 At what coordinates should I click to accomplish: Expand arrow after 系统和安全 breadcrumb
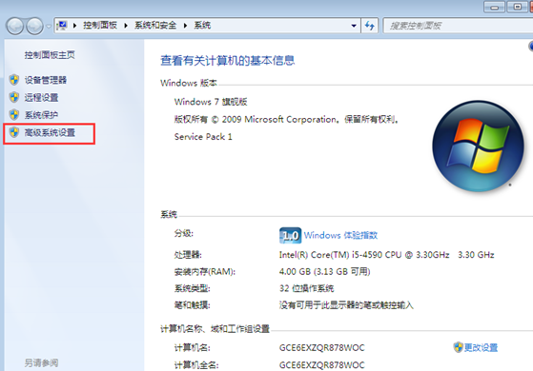pyautogui.click(x=185, y=26)
